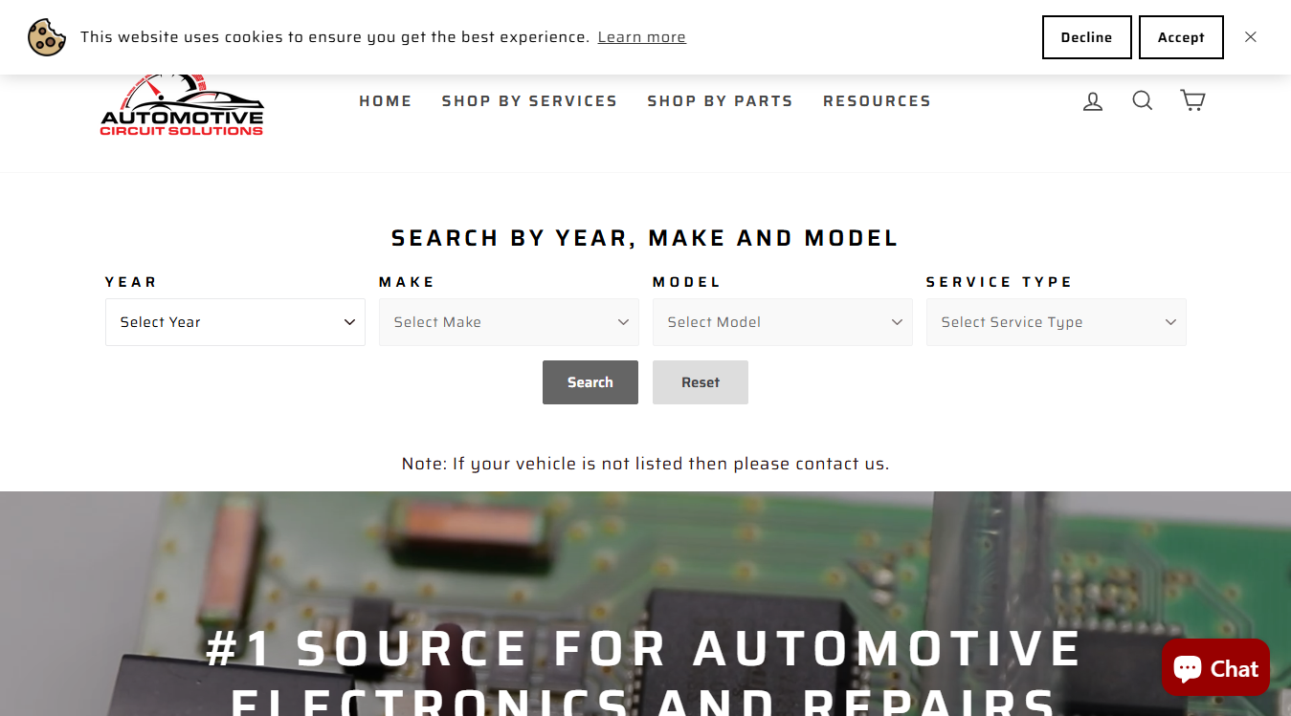Screen dimensions: 1291x716
Task: Open the RESOURCES menu
Action: pos(877,101)
